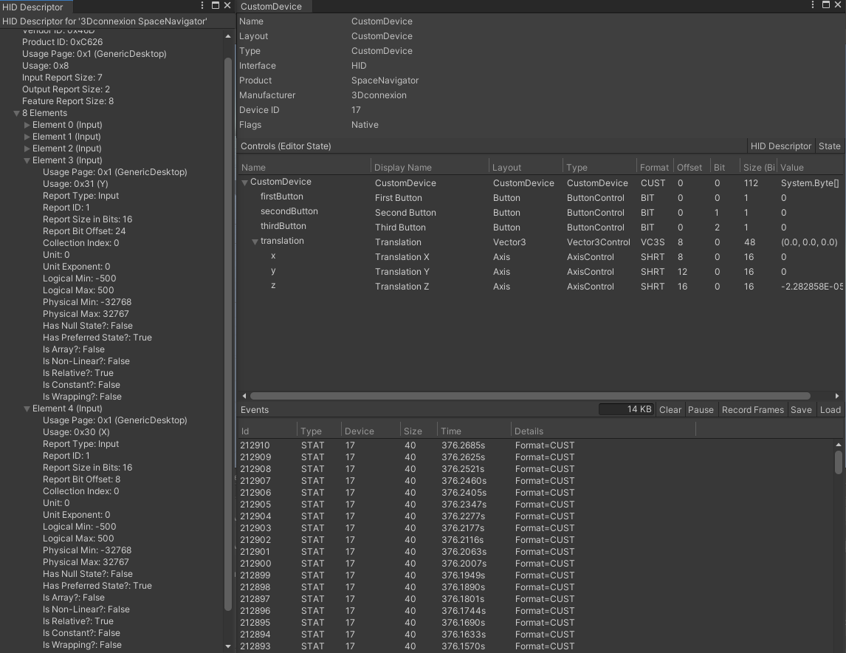Load previously saved events
Screen dimensions: 846x653
tap(830, 409)
